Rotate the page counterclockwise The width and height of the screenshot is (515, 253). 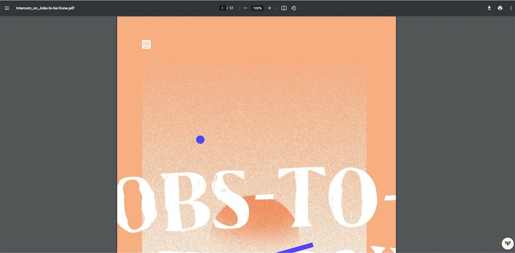click(294, 8)
